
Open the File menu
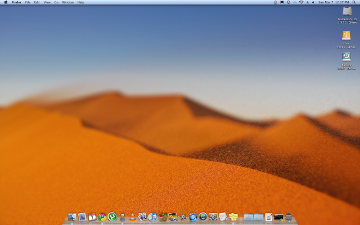click(x=28, y=2)
